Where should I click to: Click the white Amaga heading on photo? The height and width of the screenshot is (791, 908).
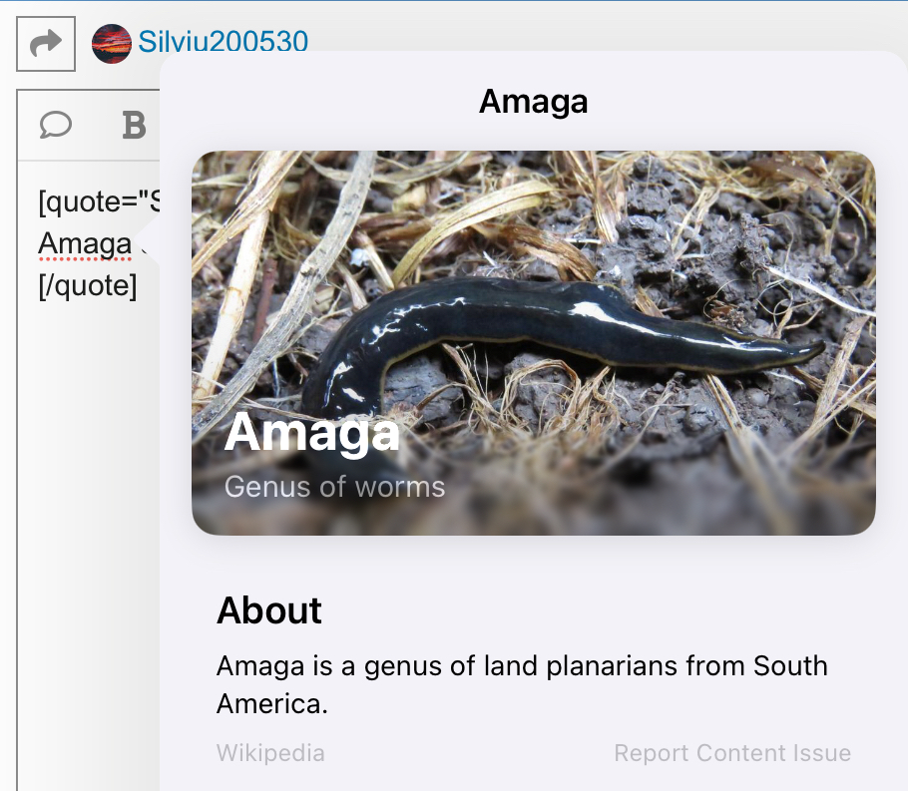(x=312, y=432)
